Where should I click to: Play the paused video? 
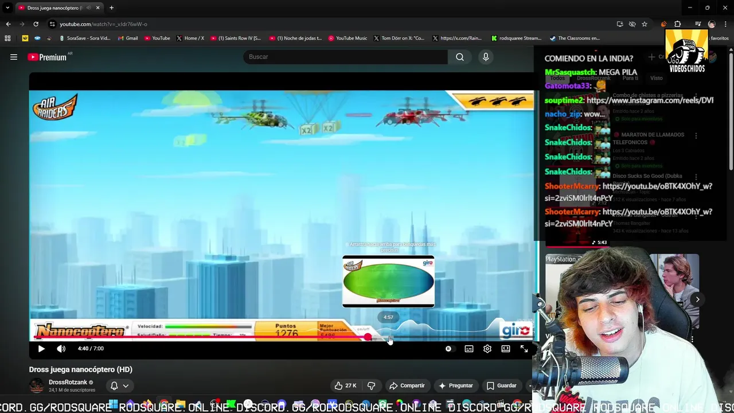point(41,349)
